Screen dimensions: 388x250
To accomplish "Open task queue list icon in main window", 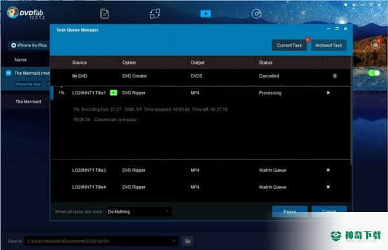I will point(375,45).
